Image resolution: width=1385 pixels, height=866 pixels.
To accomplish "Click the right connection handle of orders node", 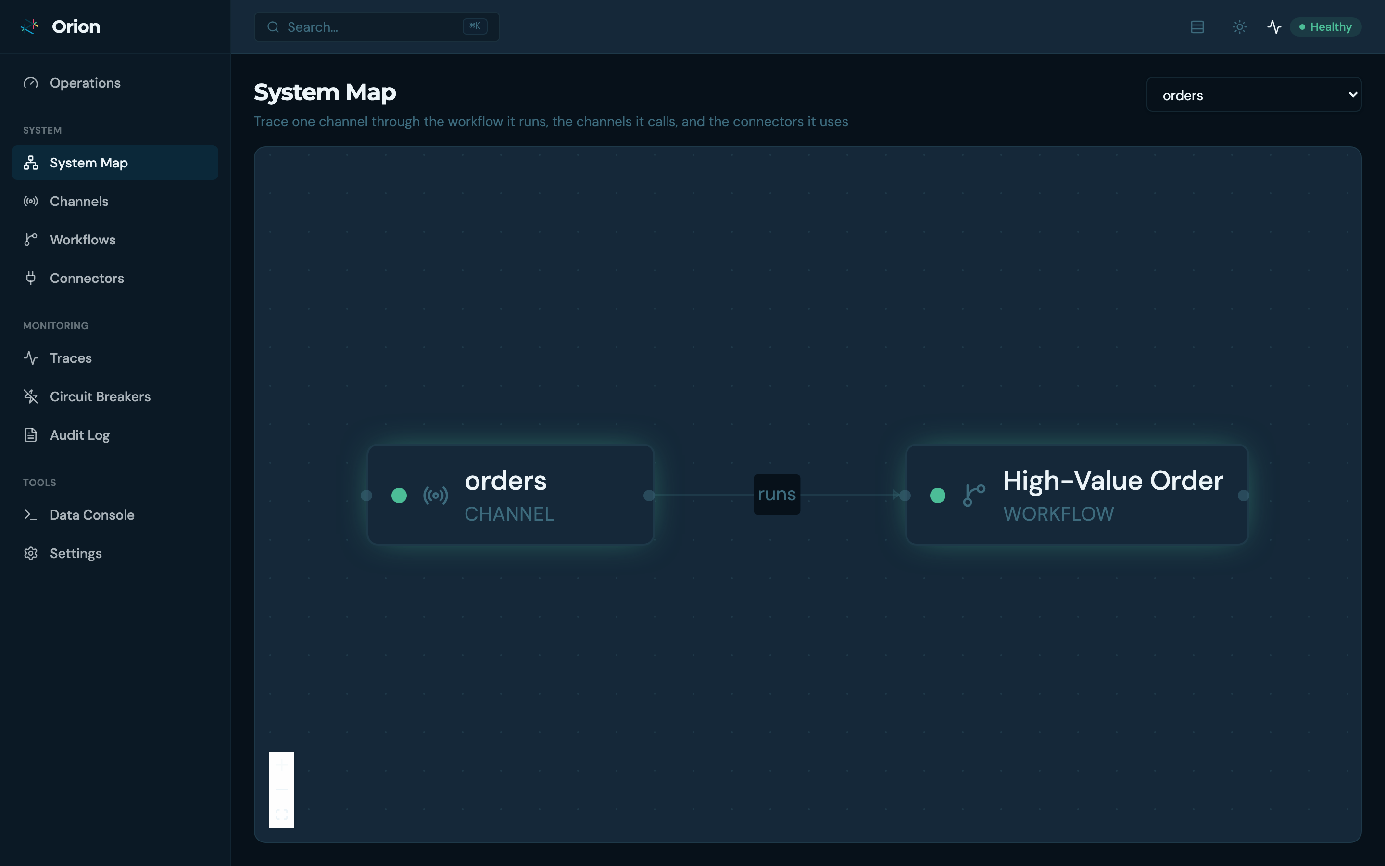I will coord(649,496).
